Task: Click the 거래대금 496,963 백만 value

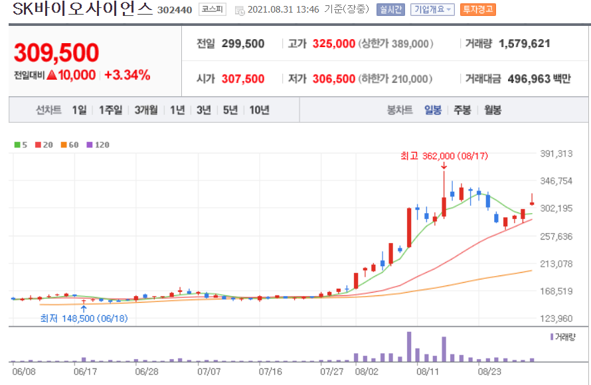Action: 539,79
